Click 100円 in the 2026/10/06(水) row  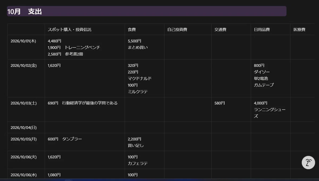pyautogui.click(x=133, y=175)
